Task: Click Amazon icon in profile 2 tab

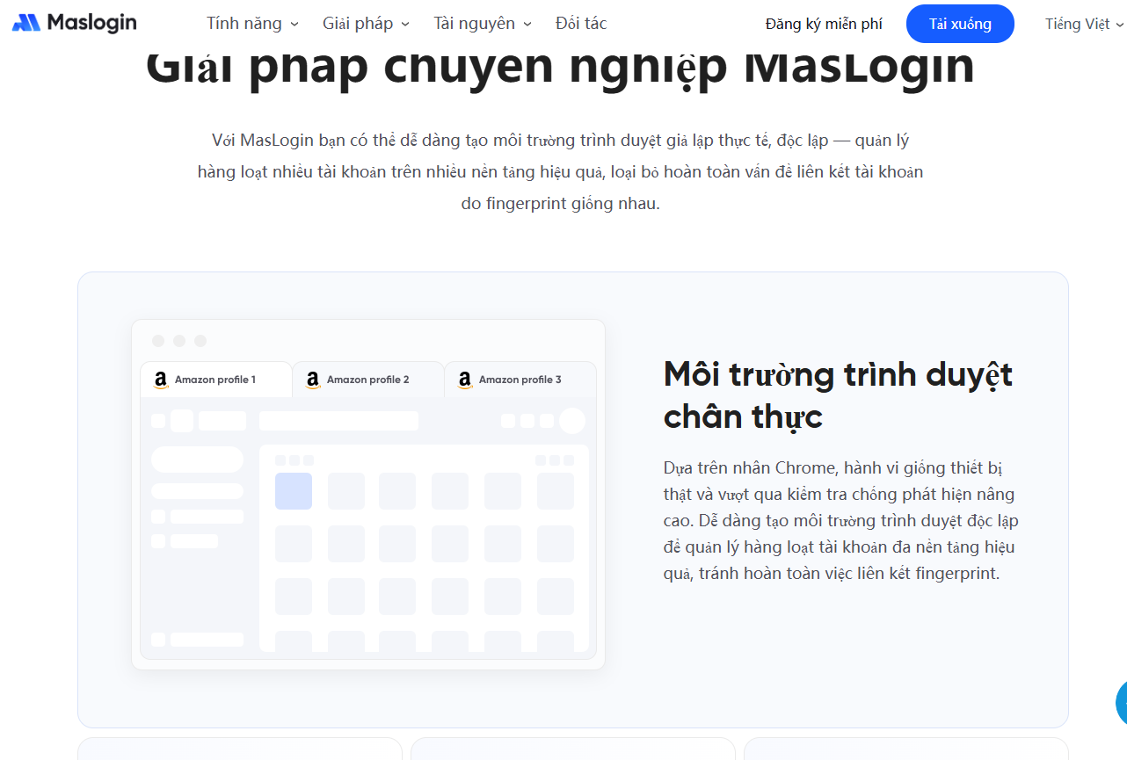Action: [313, 380]
